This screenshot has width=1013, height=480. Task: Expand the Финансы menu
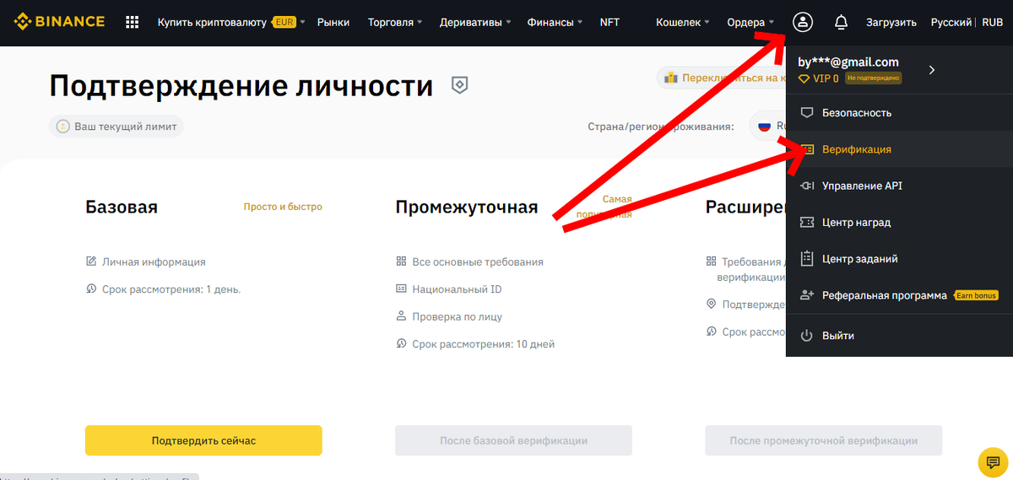pos(555,22)
